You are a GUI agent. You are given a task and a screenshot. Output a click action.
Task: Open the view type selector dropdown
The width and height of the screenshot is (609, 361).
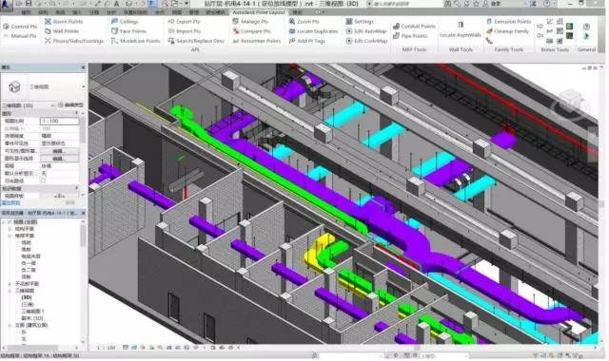[44, 86]
